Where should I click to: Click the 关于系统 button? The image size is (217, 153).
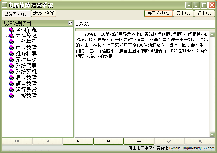point(159,13)
